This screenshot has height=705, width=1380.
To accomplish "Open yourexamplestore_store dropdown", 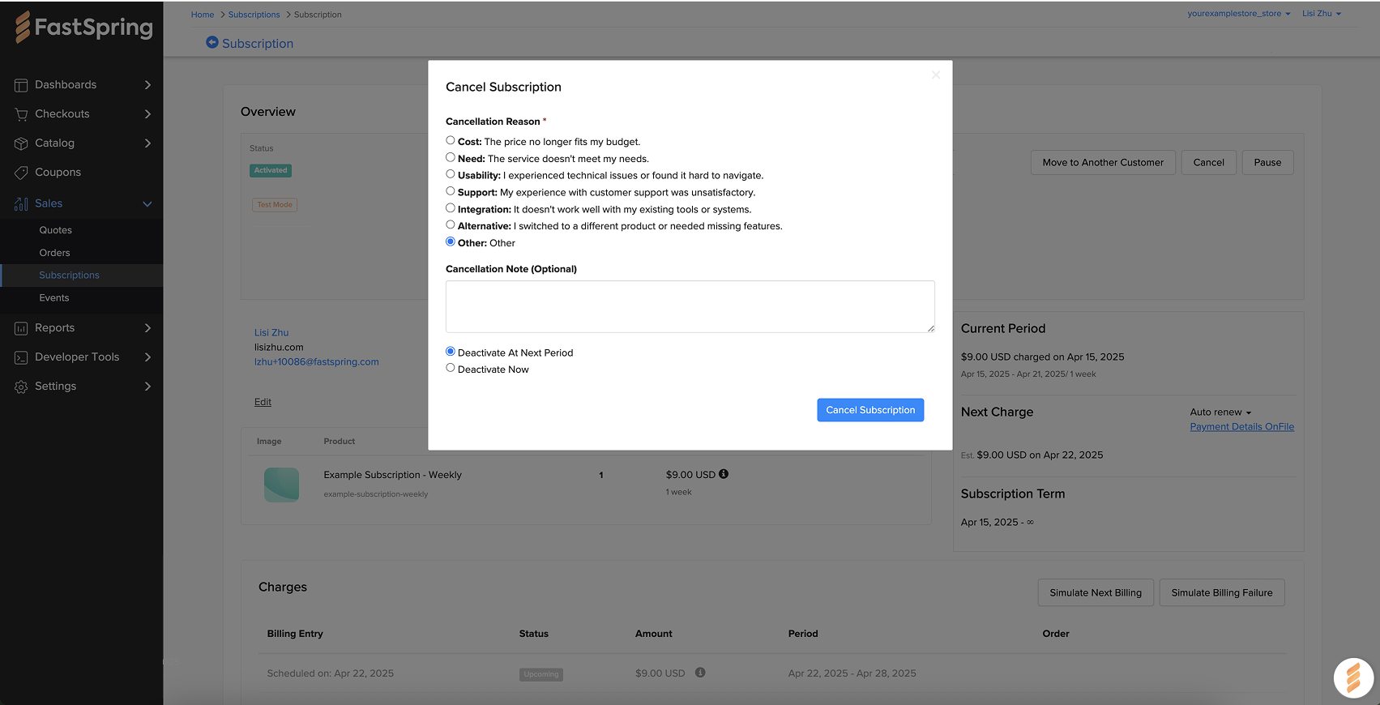I will tap(1239, 14).
